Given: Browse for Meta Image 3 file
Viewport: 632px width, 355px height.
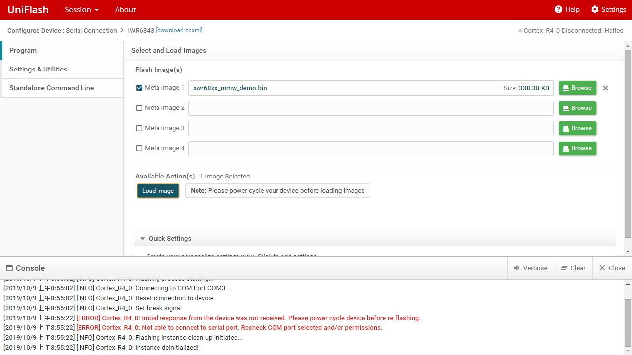Looking at the screenshot, I should pyautogui.click(x=578, y=128).
